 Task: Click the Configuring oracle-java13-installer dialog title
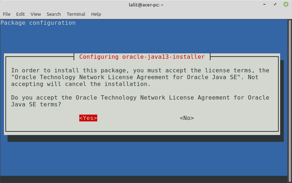142,57
